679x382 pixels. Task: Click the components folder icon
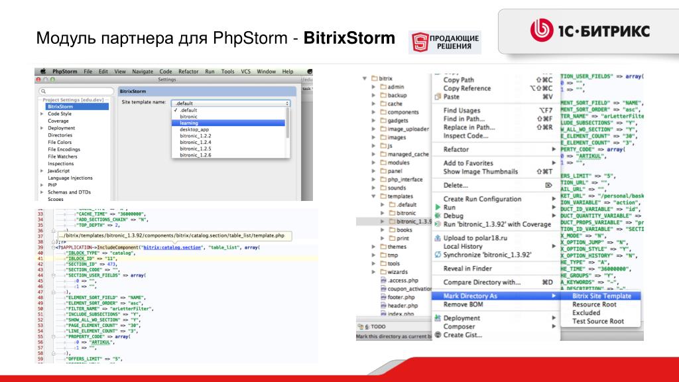coord(383,112)
